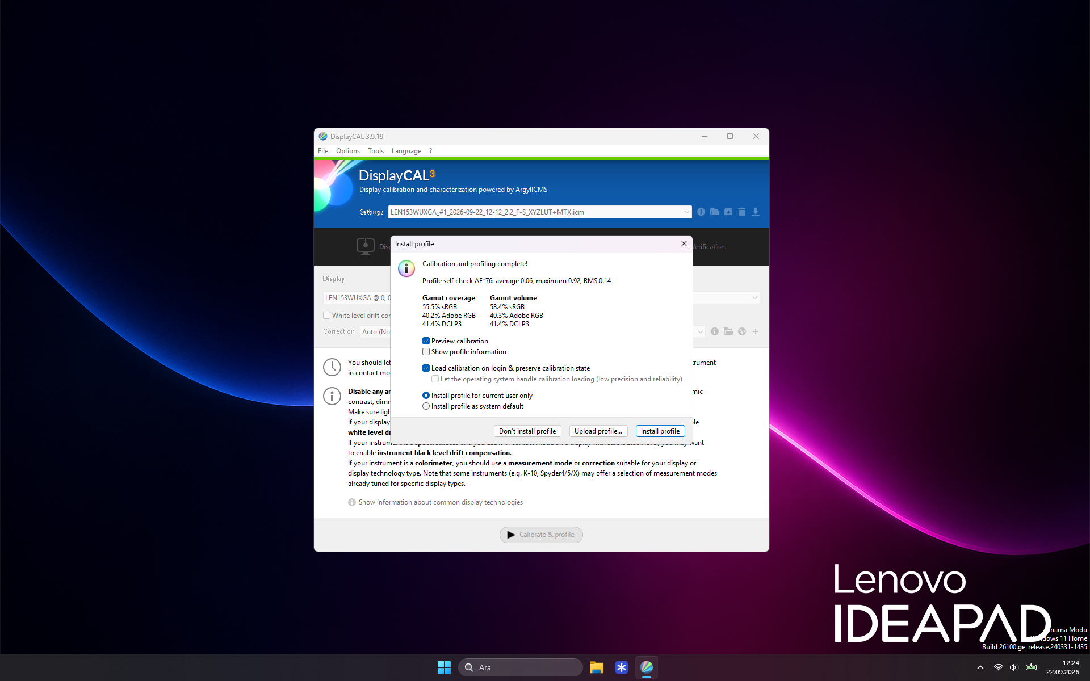Select Install profile for current user only
Image resolution: width=1090 pixels, height=681 pixels.
coord(426,396)
